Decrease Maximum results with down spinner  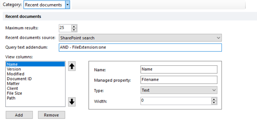[x=74, y=30]
